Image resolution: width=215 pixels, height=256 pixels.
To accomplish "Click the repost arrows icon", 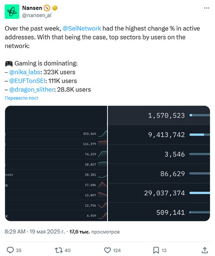I will (x=58, y=250).
